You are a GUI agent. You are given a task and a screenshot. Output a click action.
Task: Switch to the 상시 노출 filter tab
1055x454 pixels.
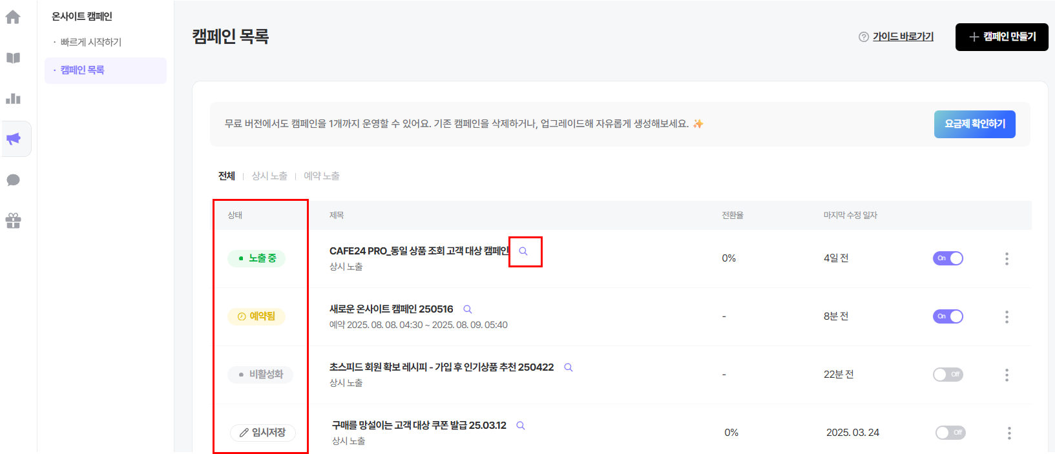[x=269, y=176]
